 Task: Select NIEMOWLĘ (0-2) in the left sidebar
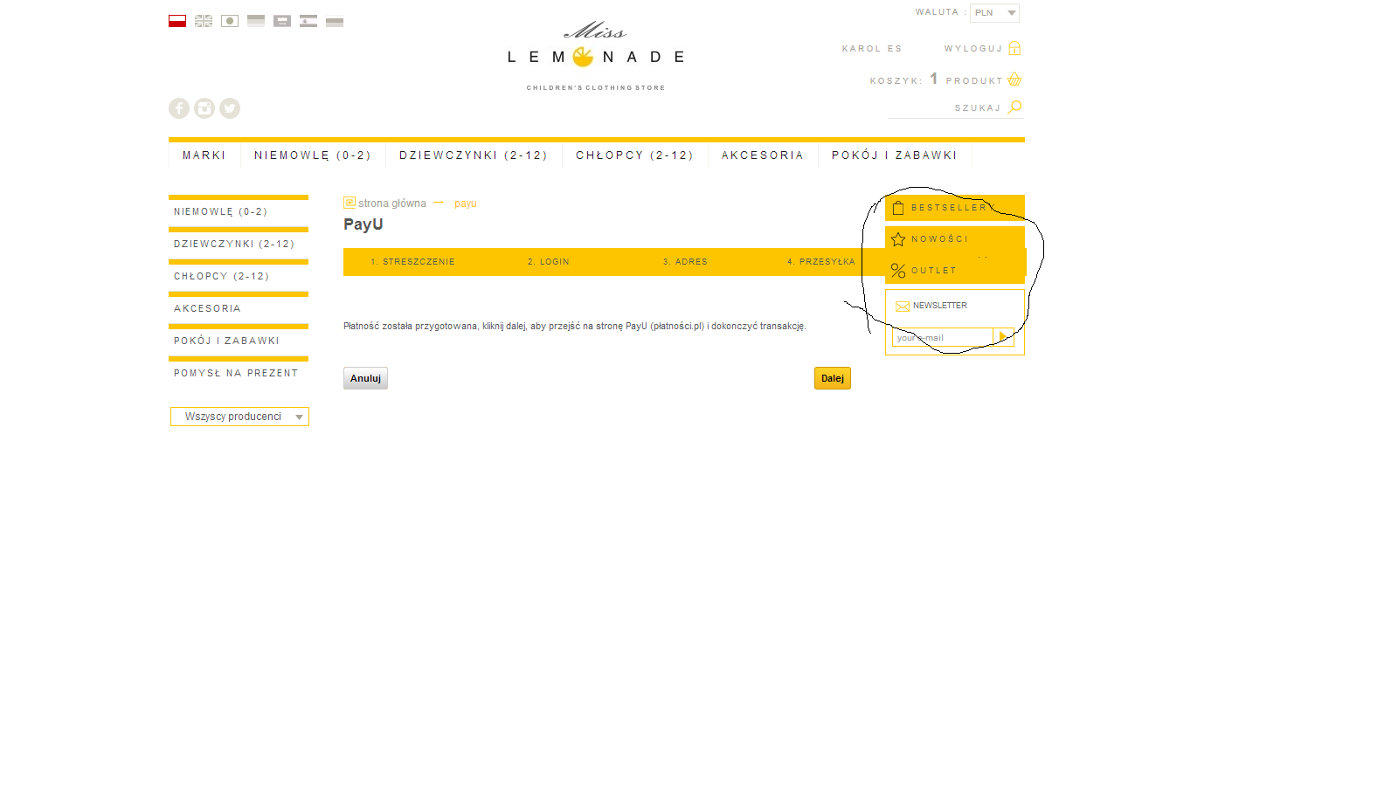coord(221,212)
